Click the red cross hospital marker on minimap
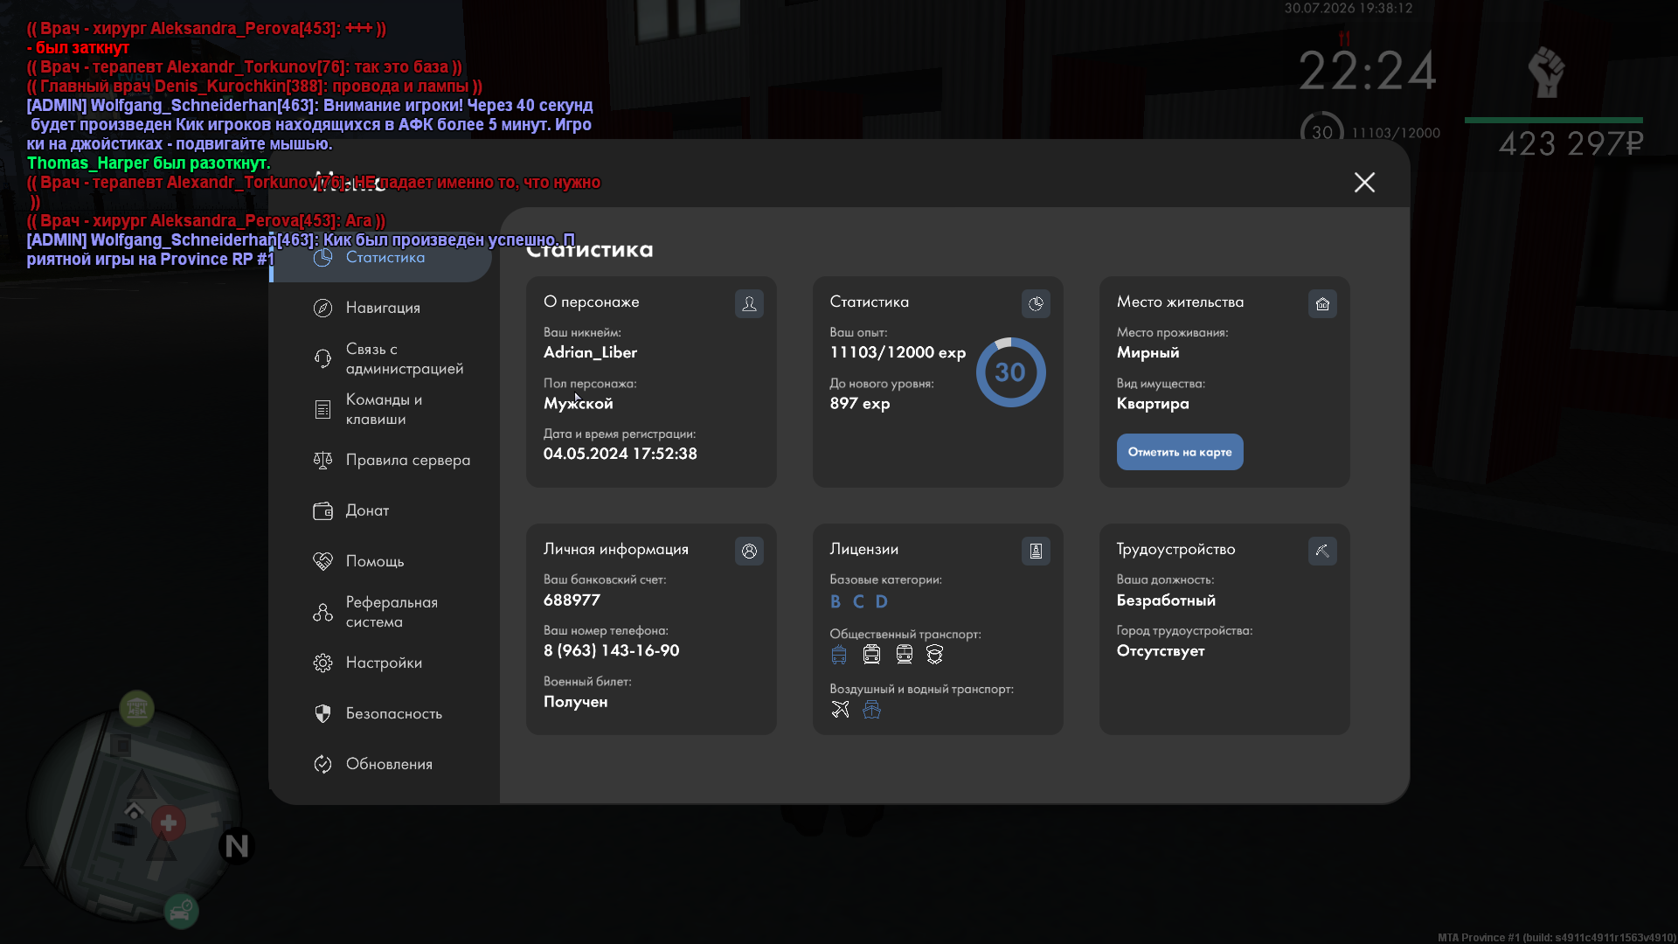This screenshot has height=944, width=1678. [169, 823]
